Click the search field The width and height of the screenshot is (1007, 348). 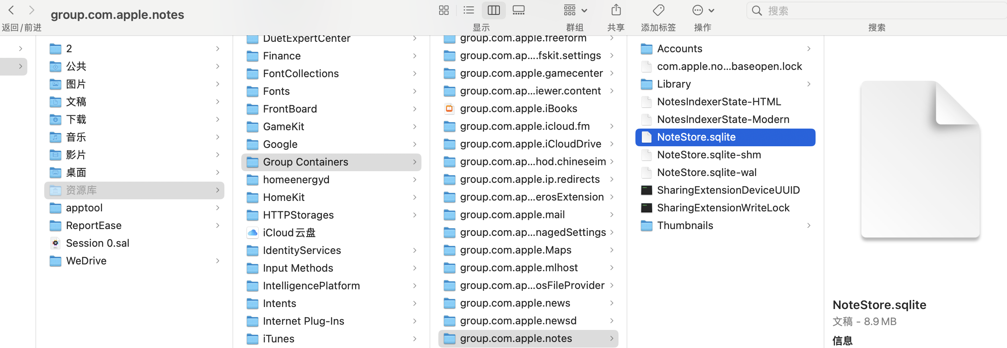[877, 10]
